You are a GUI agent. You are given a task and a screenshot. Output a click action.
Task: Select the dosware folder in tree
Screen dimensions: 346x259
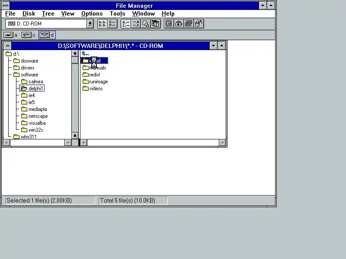26,61
